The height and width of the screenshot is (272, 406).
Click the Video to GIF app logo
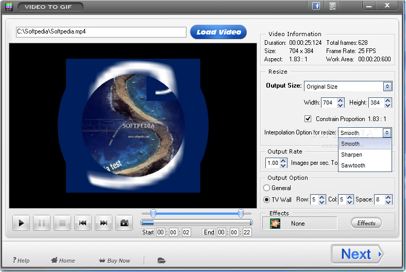coord(9,7)
